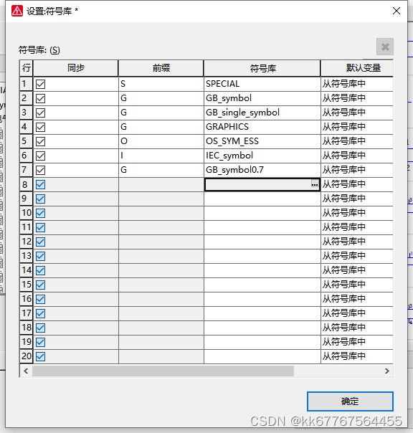413x433 pixels.
Task: Click the 同步 column header
Action: click(x=76, y=68)
